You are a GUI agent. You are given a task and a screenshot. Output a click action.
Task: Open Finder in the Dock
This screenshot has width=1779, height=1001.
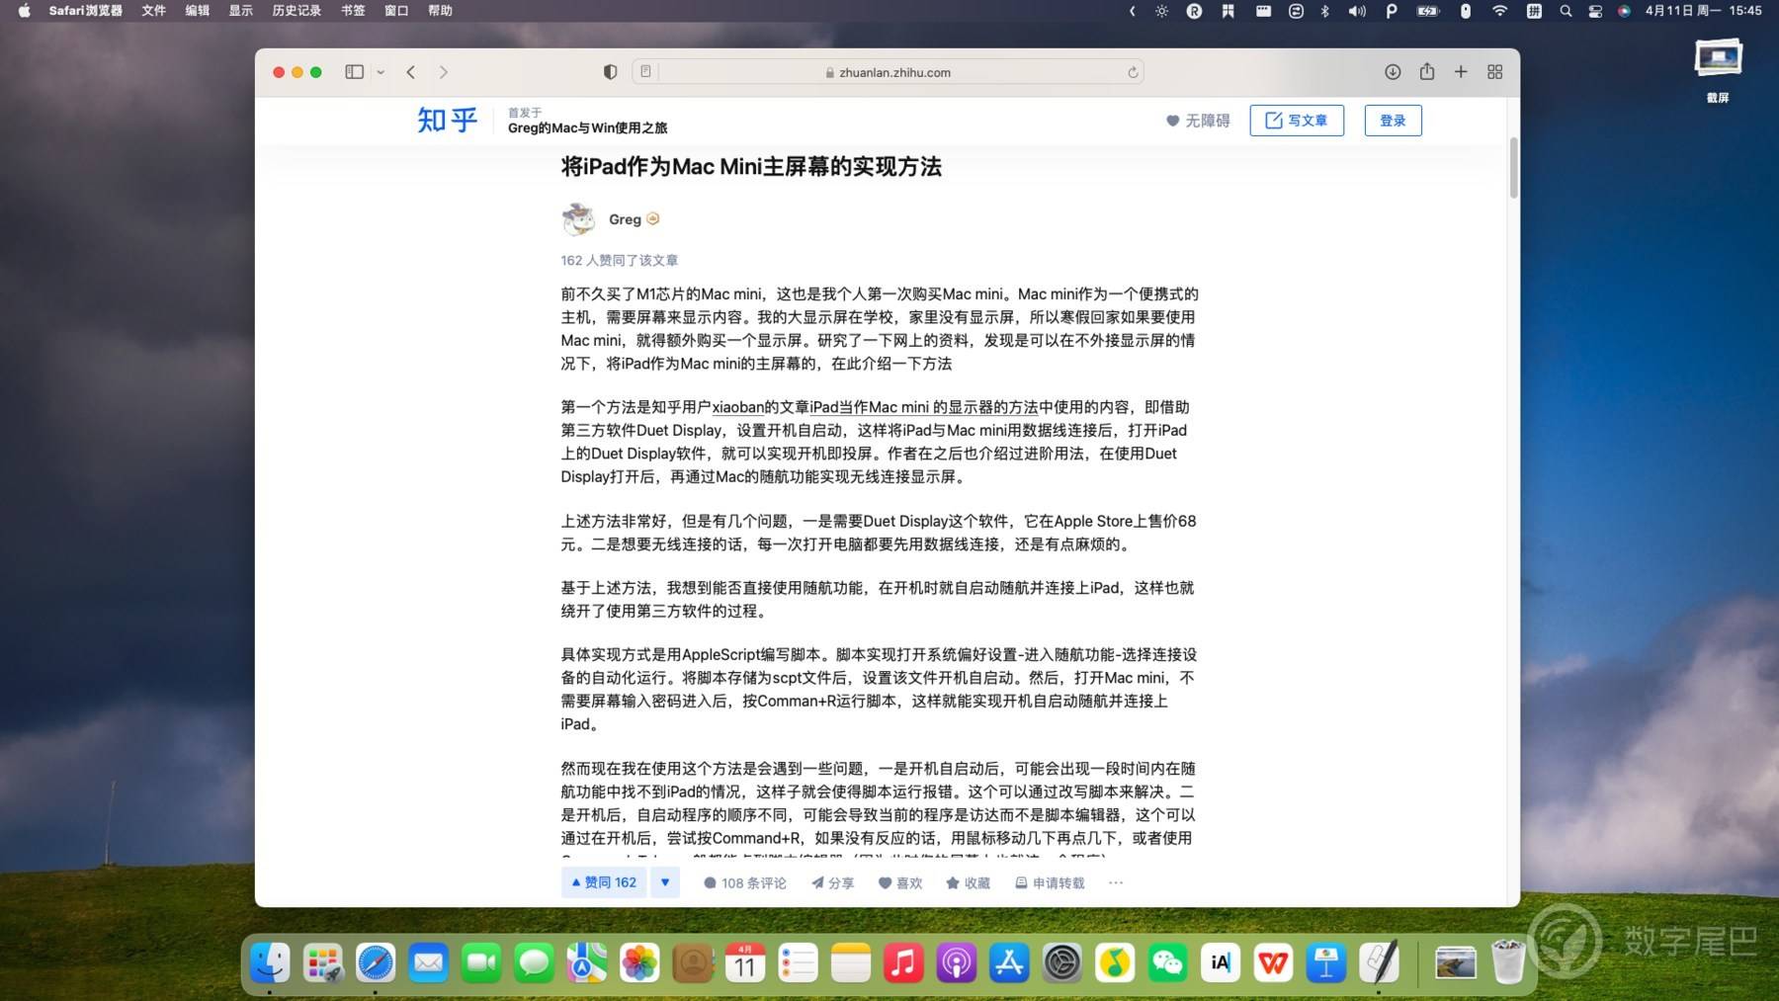(270, 962)
